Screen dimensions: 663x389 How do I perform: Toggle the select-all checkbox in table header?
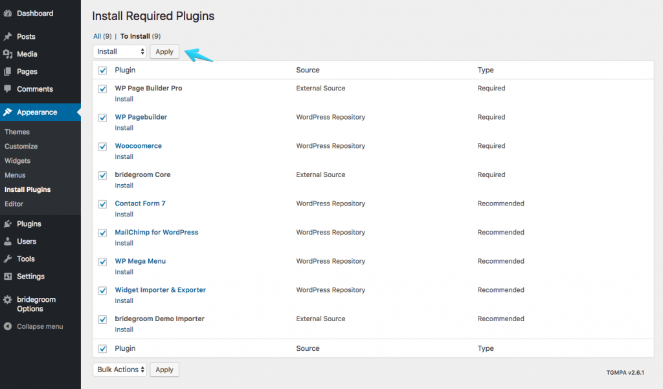(103, 70)
